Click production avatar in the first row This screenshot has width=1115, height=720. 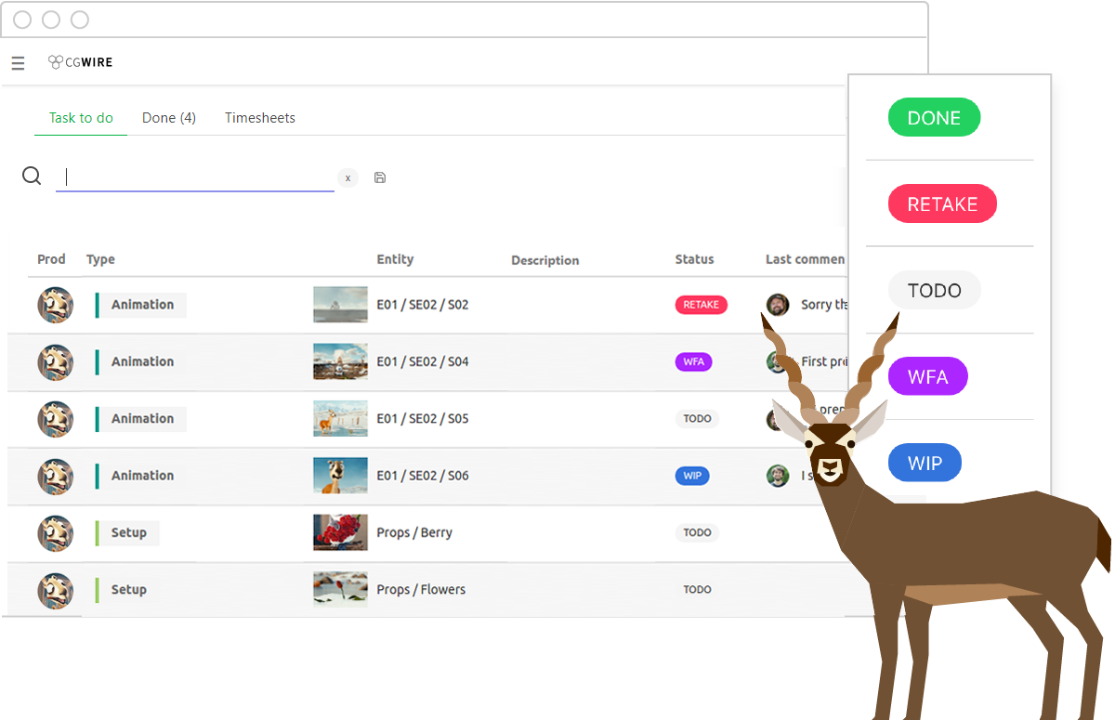coord(56,305)
